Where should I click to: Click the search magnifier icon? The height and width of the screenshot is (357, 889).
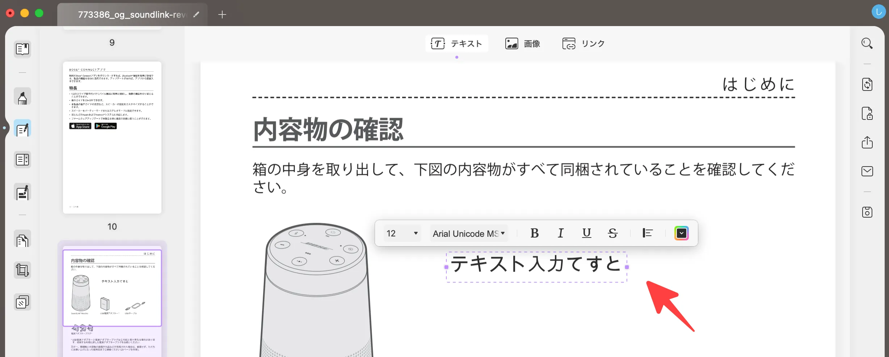pyautogui.click(x=867, y=44)
